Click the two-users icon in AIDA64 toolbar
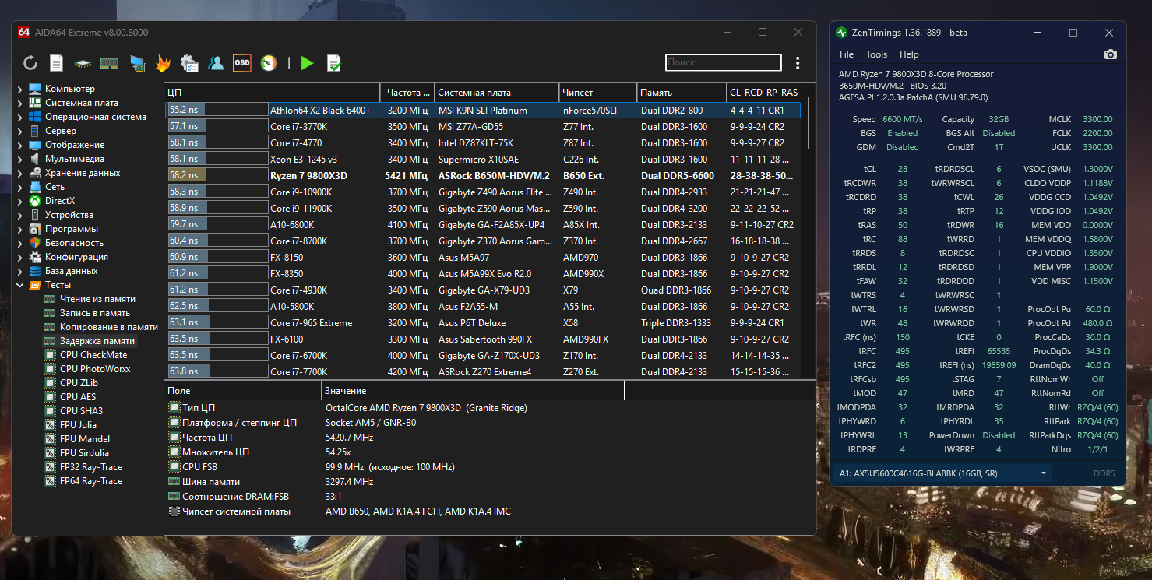The image size is (1152, 580). click(x=216, y=63)
